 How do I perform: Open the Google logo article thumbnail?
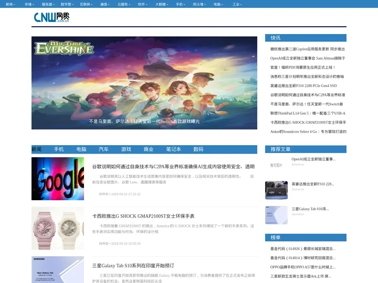(58, 179)
